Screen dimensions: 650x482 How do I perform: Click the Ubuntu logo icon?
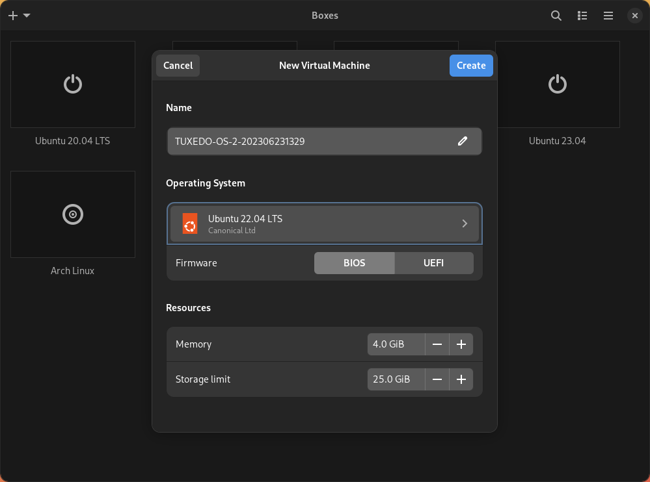(x=190, y=224)
